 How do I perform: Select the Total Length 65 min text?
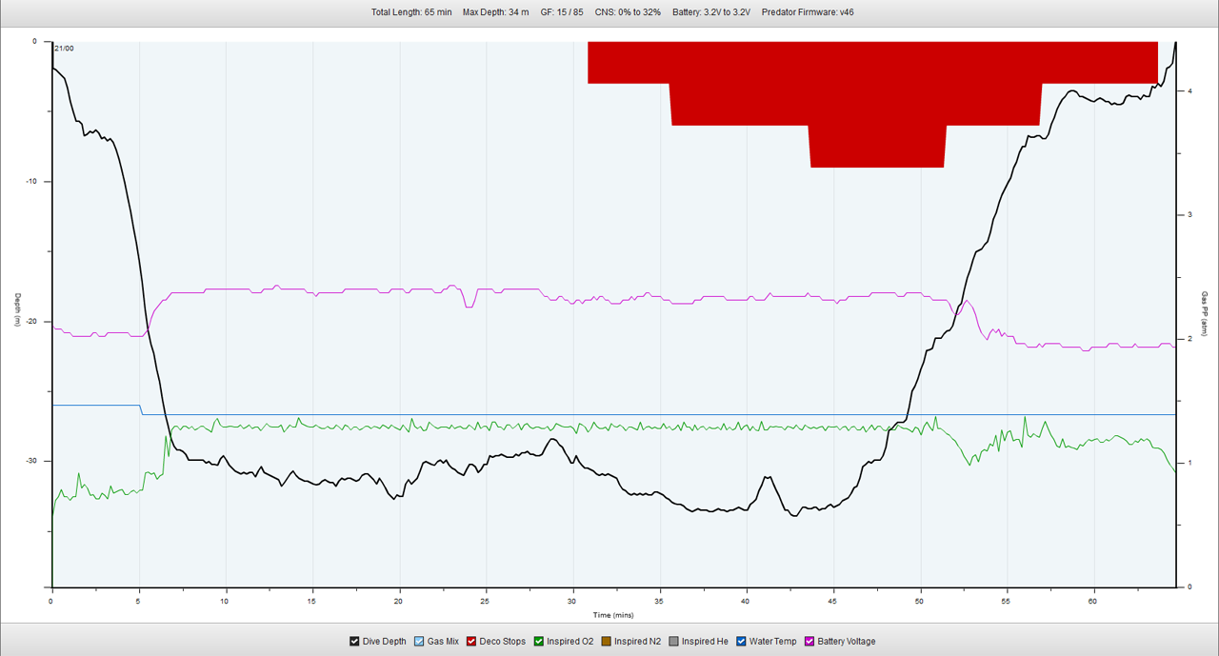pyautogui.click(x=411, y=12)
